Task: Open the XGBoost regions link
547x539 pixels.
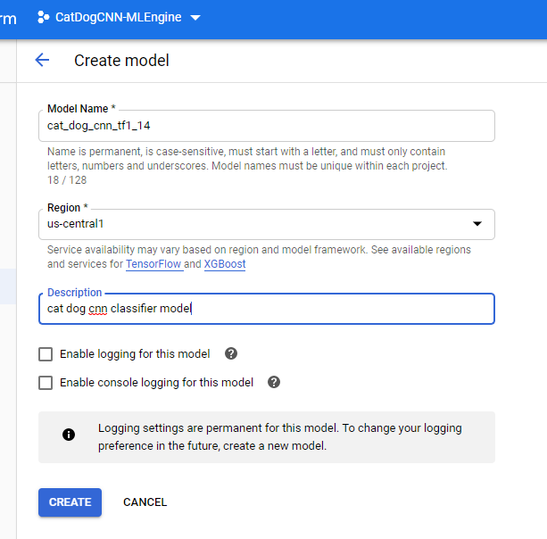Action: [225, 264]
